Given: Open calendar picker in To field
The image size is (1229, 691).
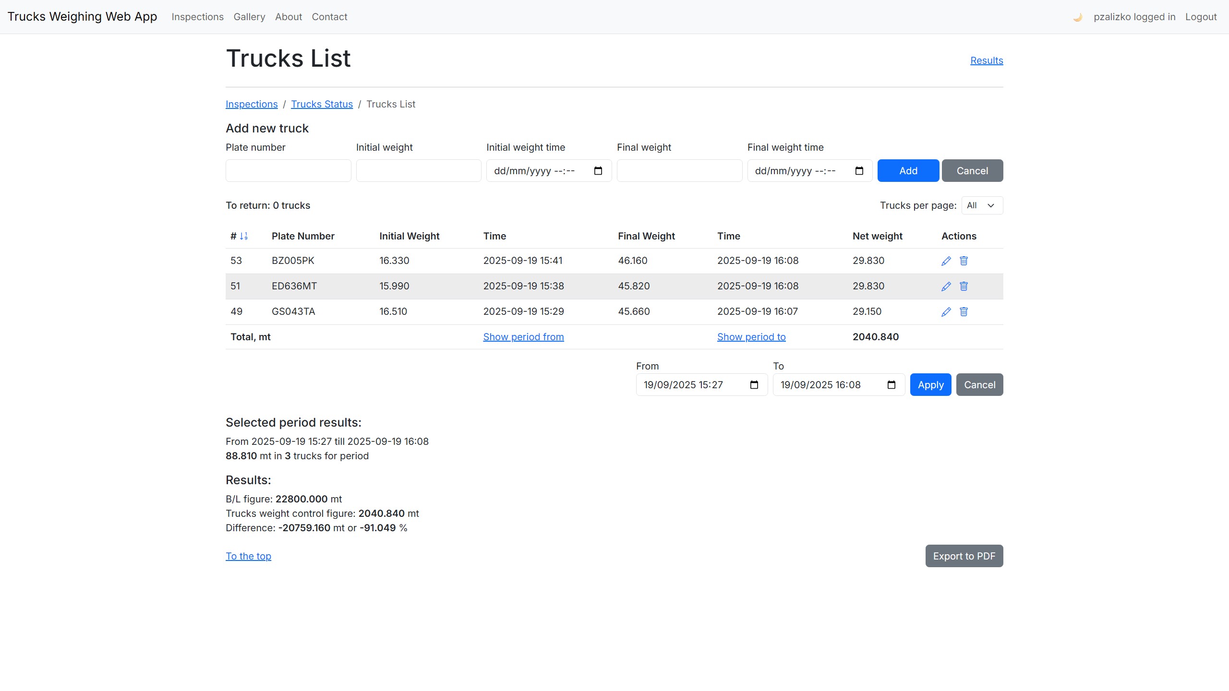Looking at the screenshot, I should (891, 385).
